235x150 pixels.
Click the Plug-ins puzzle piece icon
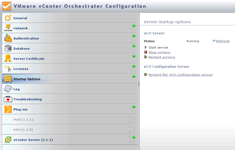coord(8,109)
